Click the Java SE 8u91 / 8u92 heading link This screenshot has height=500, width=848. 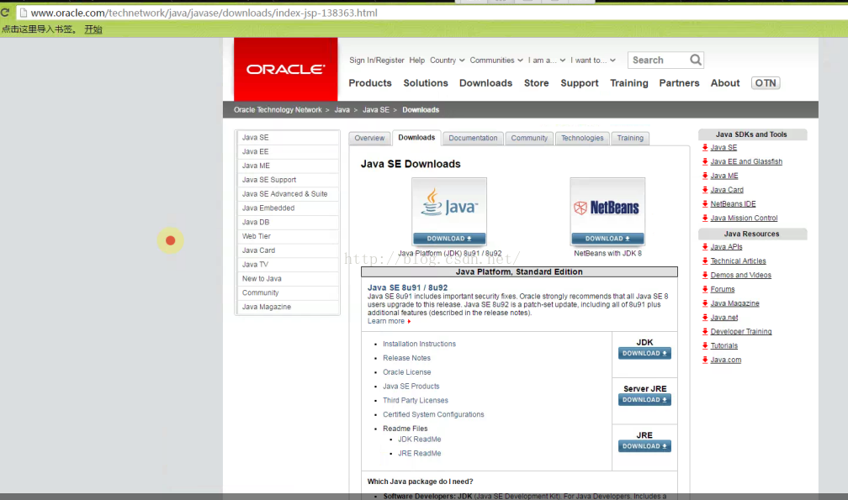[407, 287]
